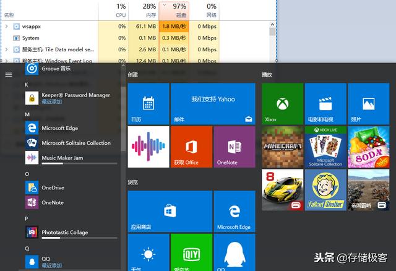This screenshot has height=271, width=396.
Task: Click the 创建 tile group title
Action: click(x=132, y=74)
